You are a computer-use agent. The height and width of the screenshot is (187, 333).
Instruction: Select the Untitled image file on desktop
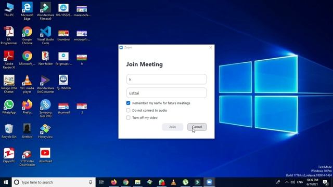click(x=27, y=131)
